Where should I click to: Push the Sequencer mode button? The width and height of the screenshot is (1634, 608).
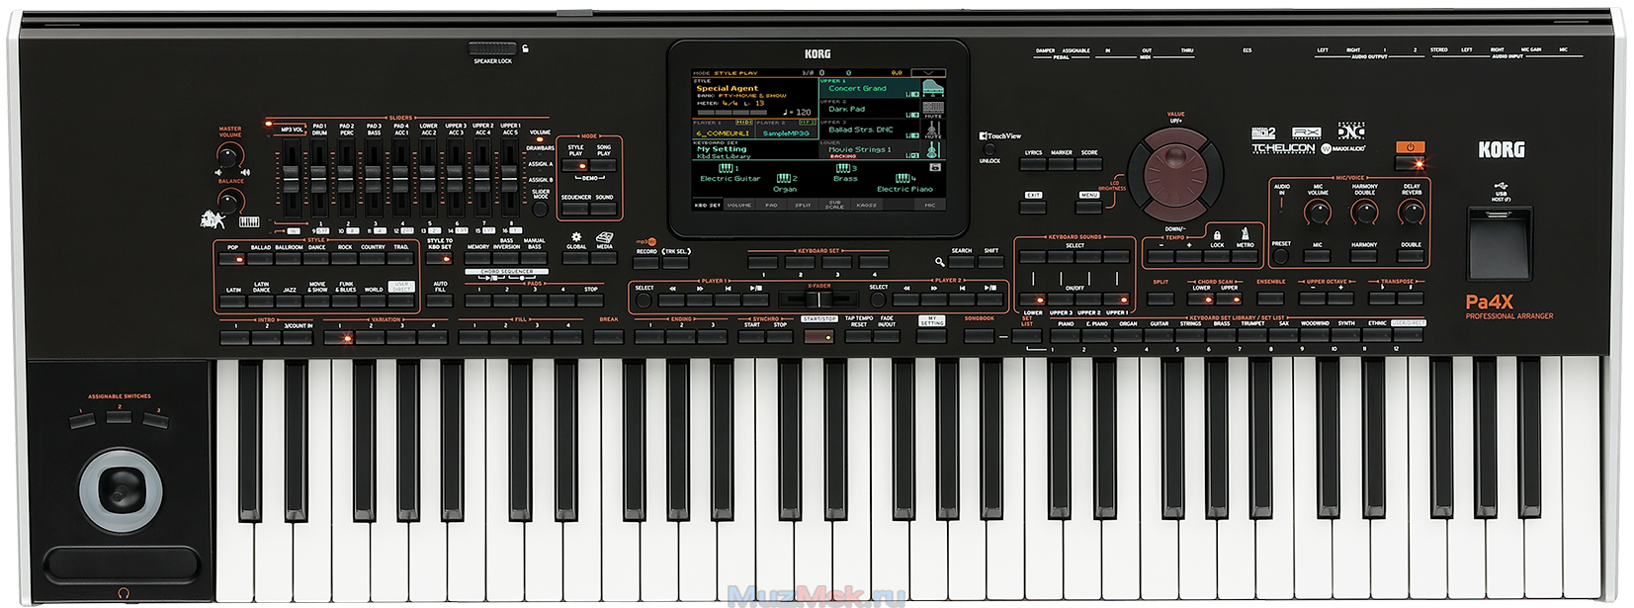point(575,209)
